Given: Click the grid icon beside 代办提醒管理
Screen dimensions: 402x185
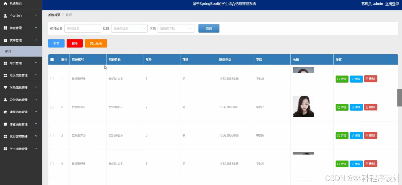Looking at the screenshot, I should click(x=5, y=137).
